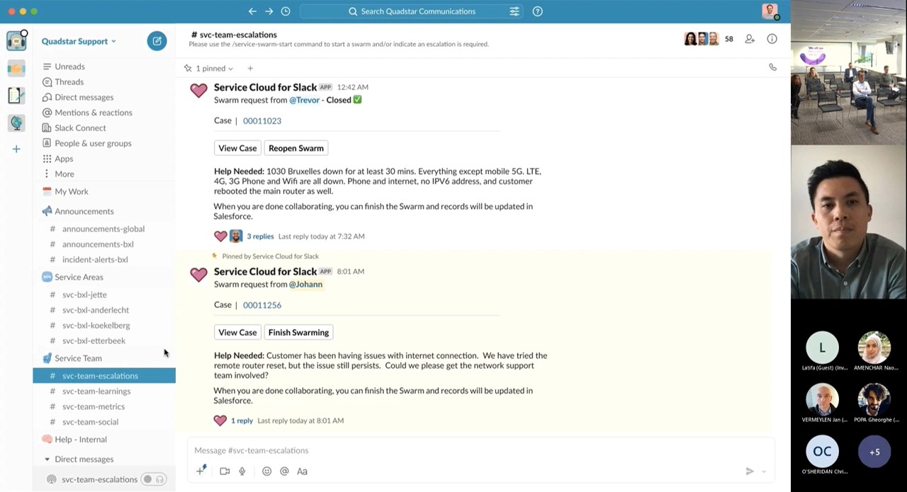Open shortcuts lightning icon in composer
The image size is (907, 492).
201,471
